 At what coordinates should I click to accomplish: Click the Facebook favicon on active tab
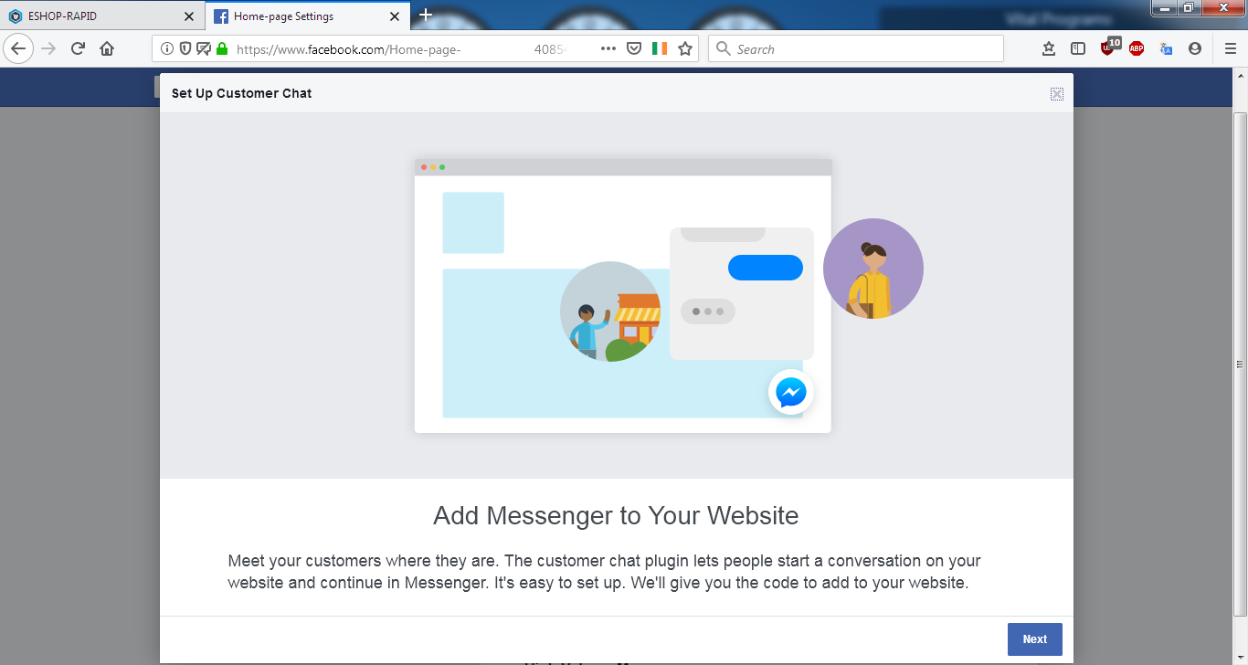pos(220,16)
